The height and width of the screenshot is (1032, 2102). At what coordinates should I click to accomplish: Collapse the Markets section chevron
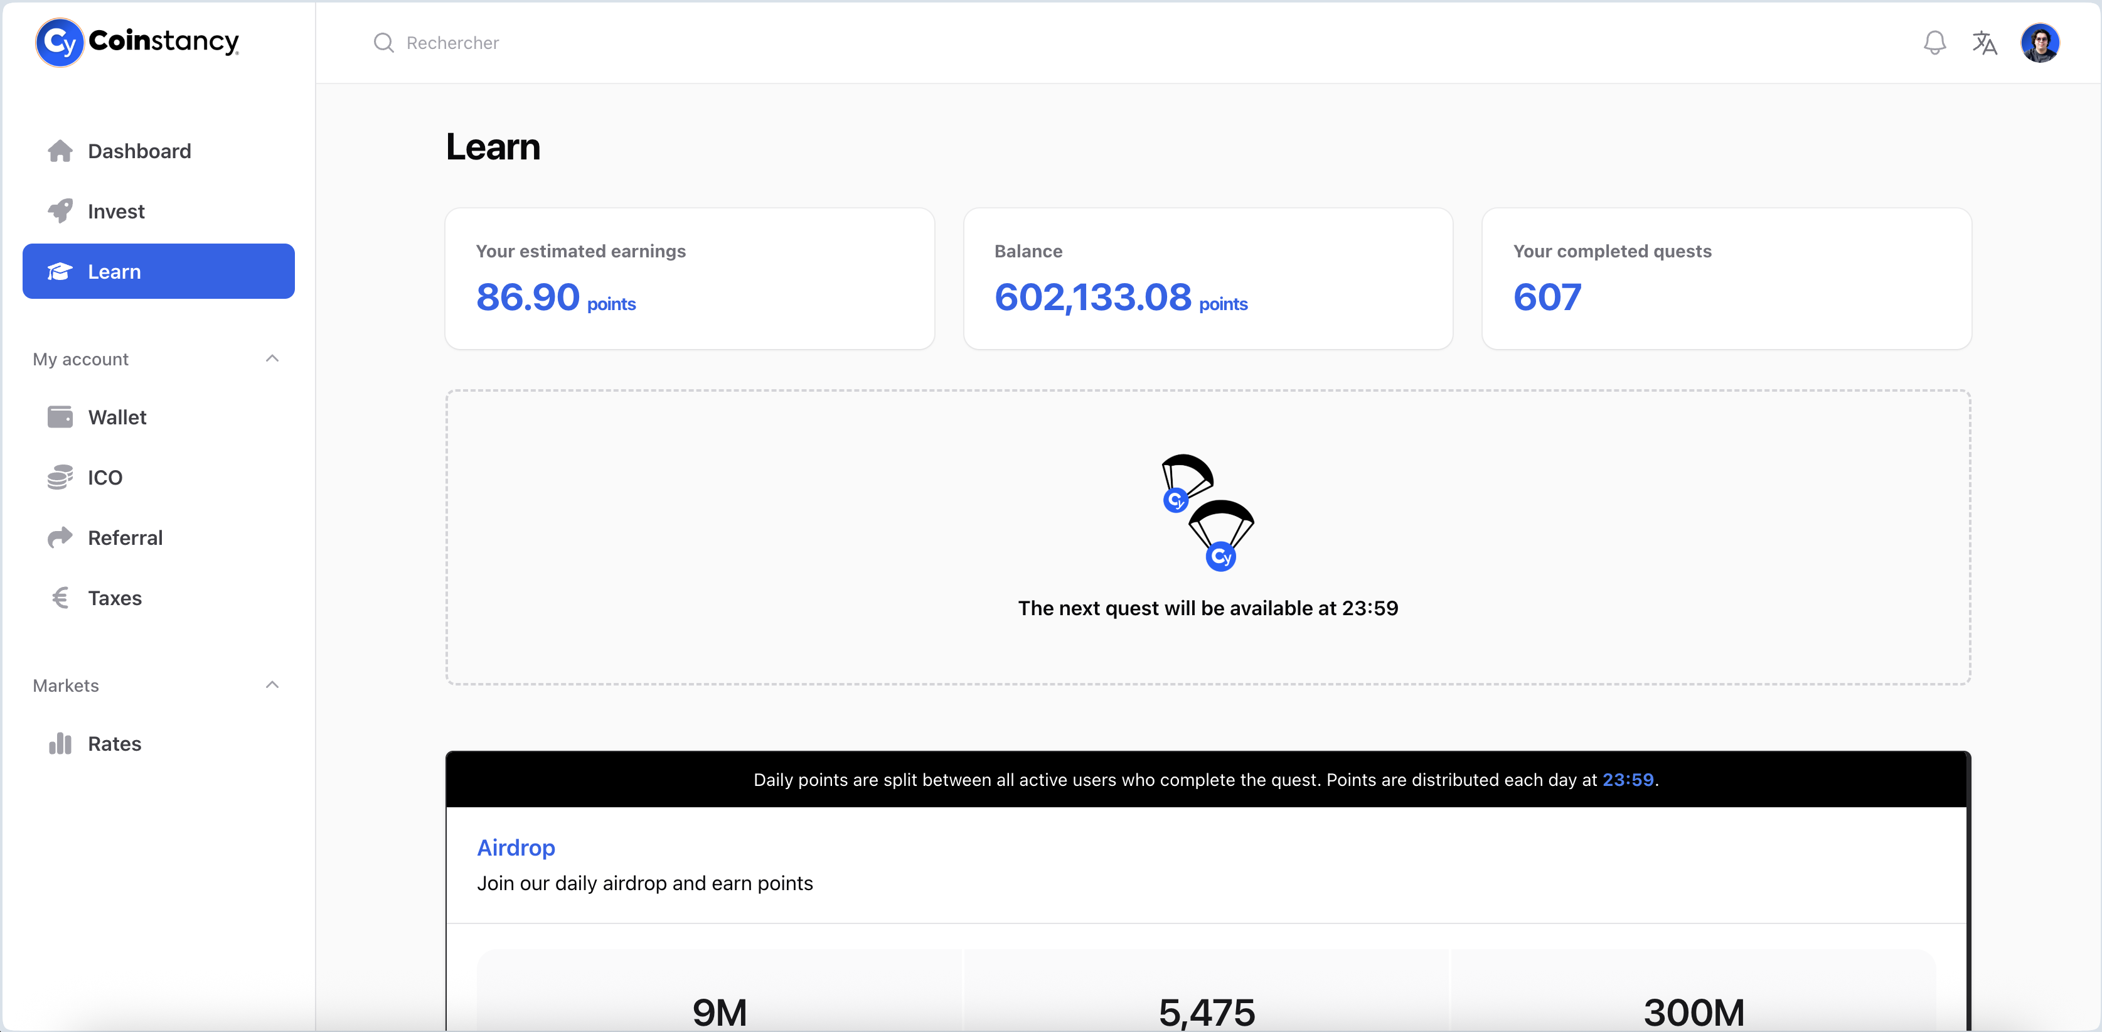click(272, 685)
